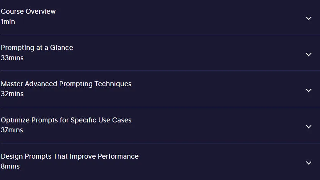Expand the Prompting at a Glance chevron
Viewport: 320px width, 180px height.
tap(309, 55)
